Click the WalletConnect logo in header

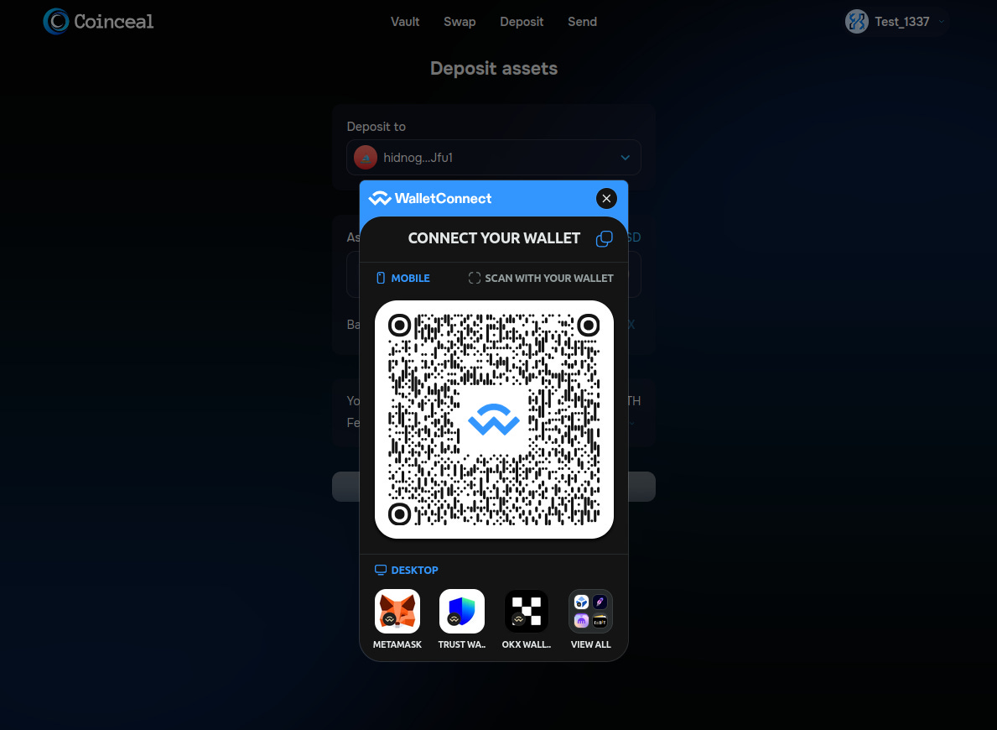[x=430, y=199]
